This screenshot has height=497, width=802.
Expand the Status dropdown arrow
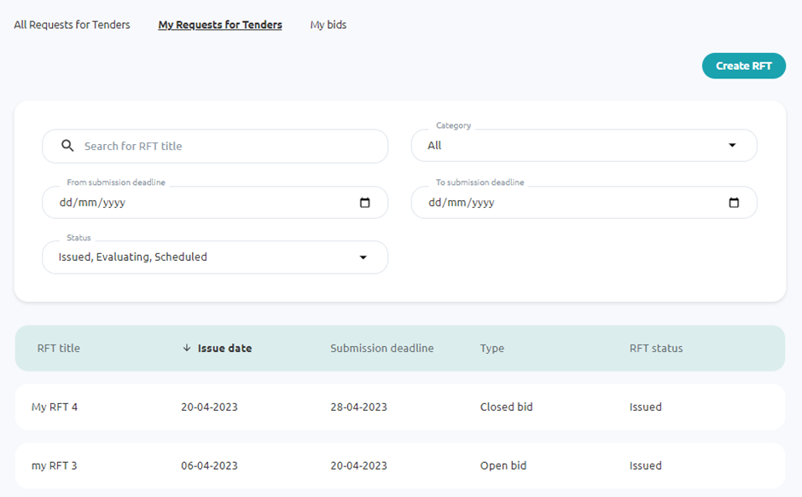[363, 257]
